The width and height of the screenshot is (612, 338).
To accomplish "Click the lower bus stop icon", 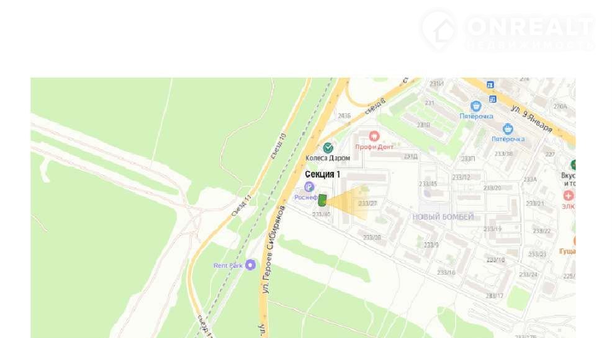I will pyautogui.click(x=493, y=99).
